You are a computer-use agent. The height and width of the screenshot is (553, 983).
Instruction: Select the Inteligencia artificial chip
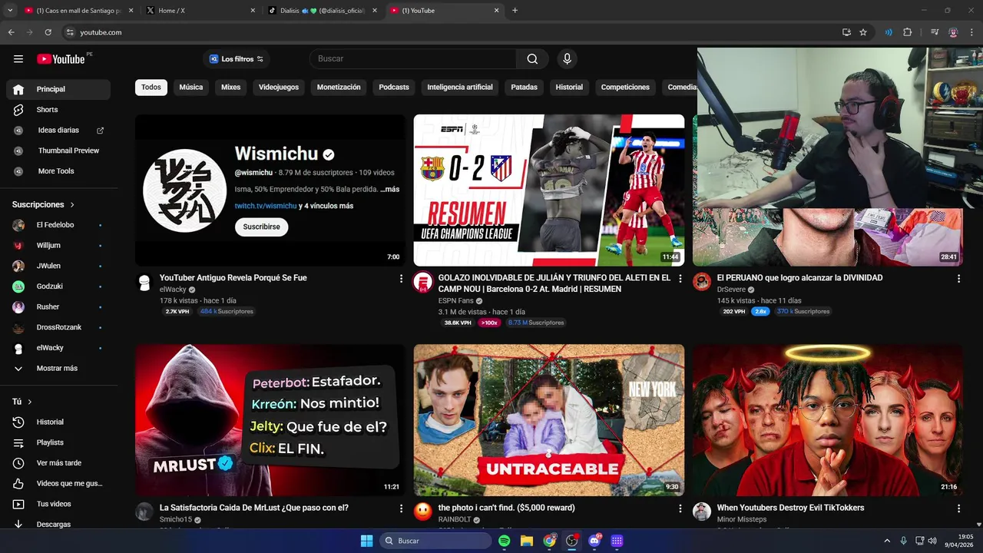tap(460, 88)
